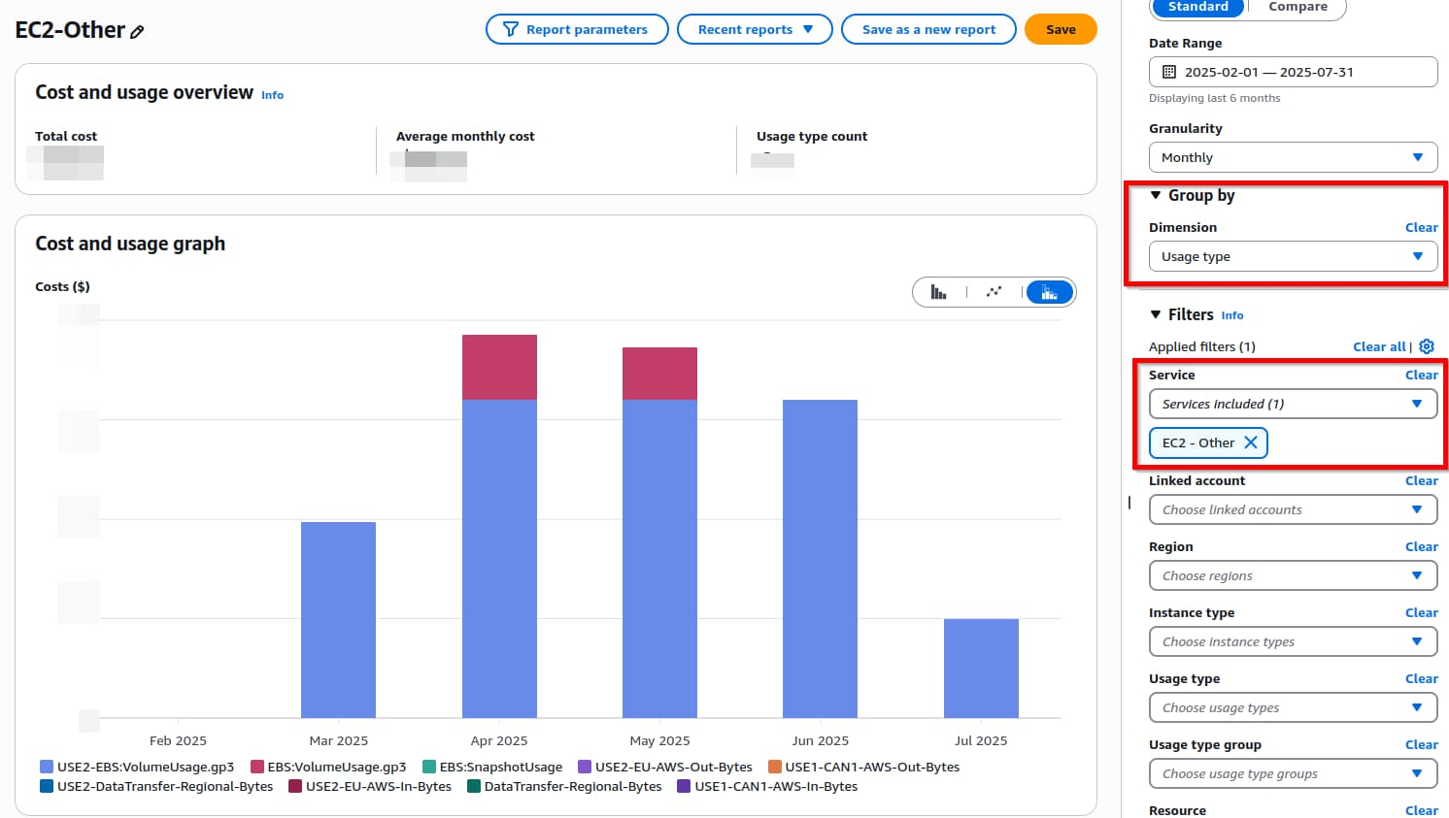
Task: Click the Costs ($) axis label
Action: coord(62,286)
